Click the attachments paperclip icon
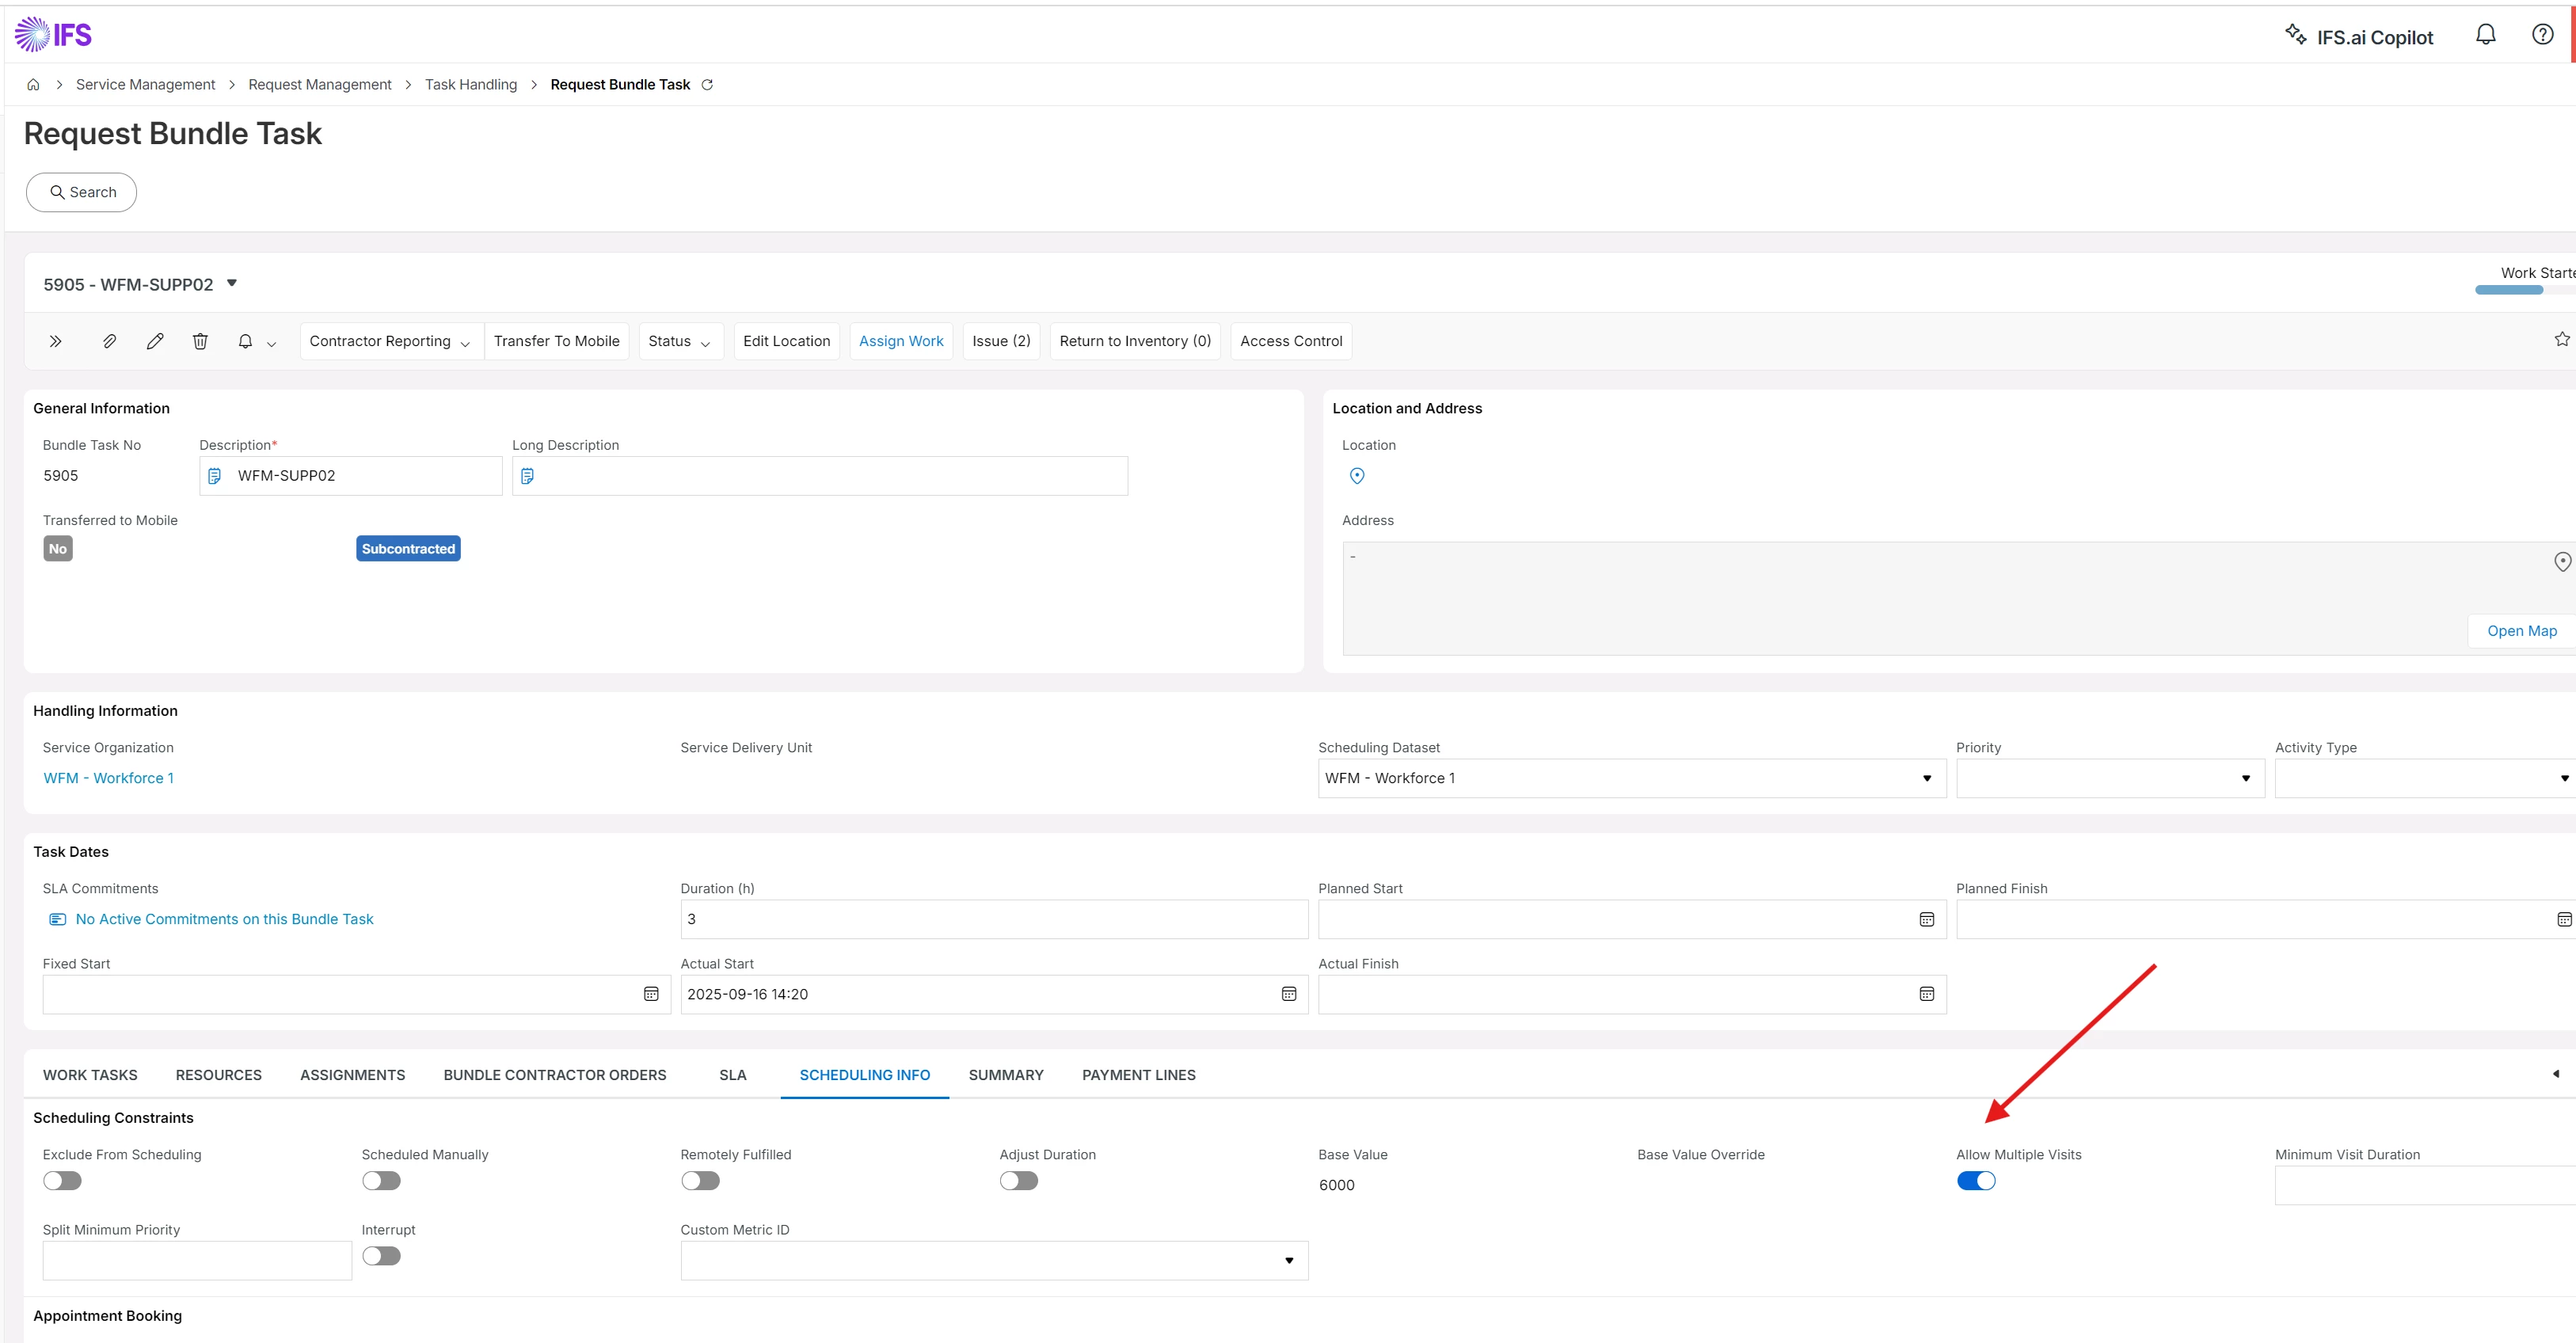 click(110, 341)
